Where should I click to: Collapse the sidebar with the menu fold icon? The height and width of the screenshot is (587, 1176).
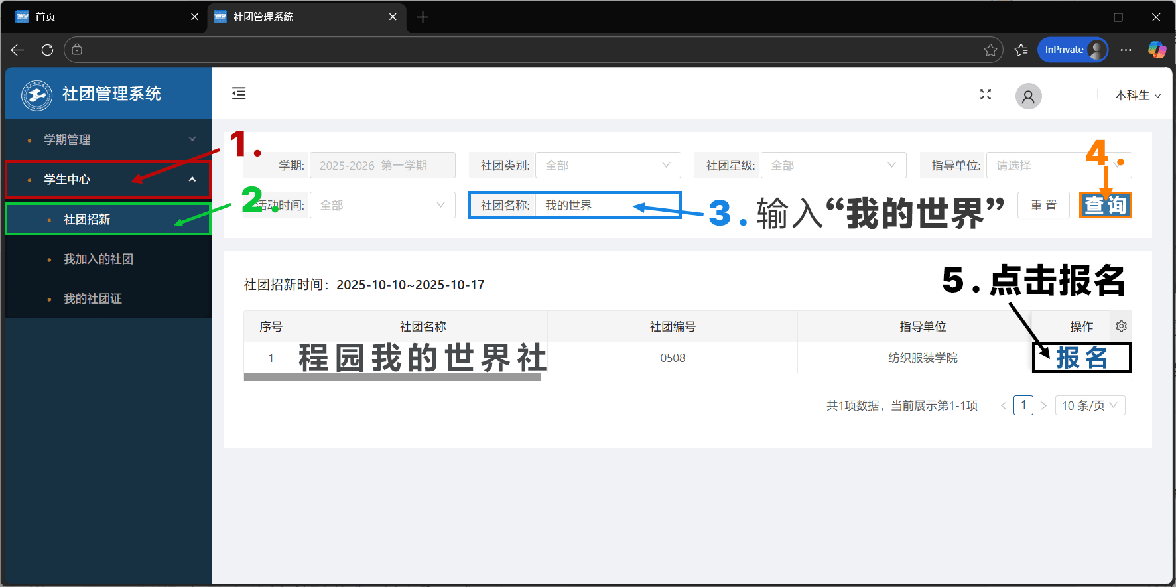coord(239,94)
